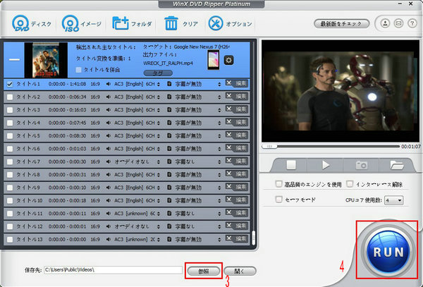The width and height of the screenshot is (423, 287).
Task: Click the speaker icon in タイトル4 row
Action: tap(108, 123)
